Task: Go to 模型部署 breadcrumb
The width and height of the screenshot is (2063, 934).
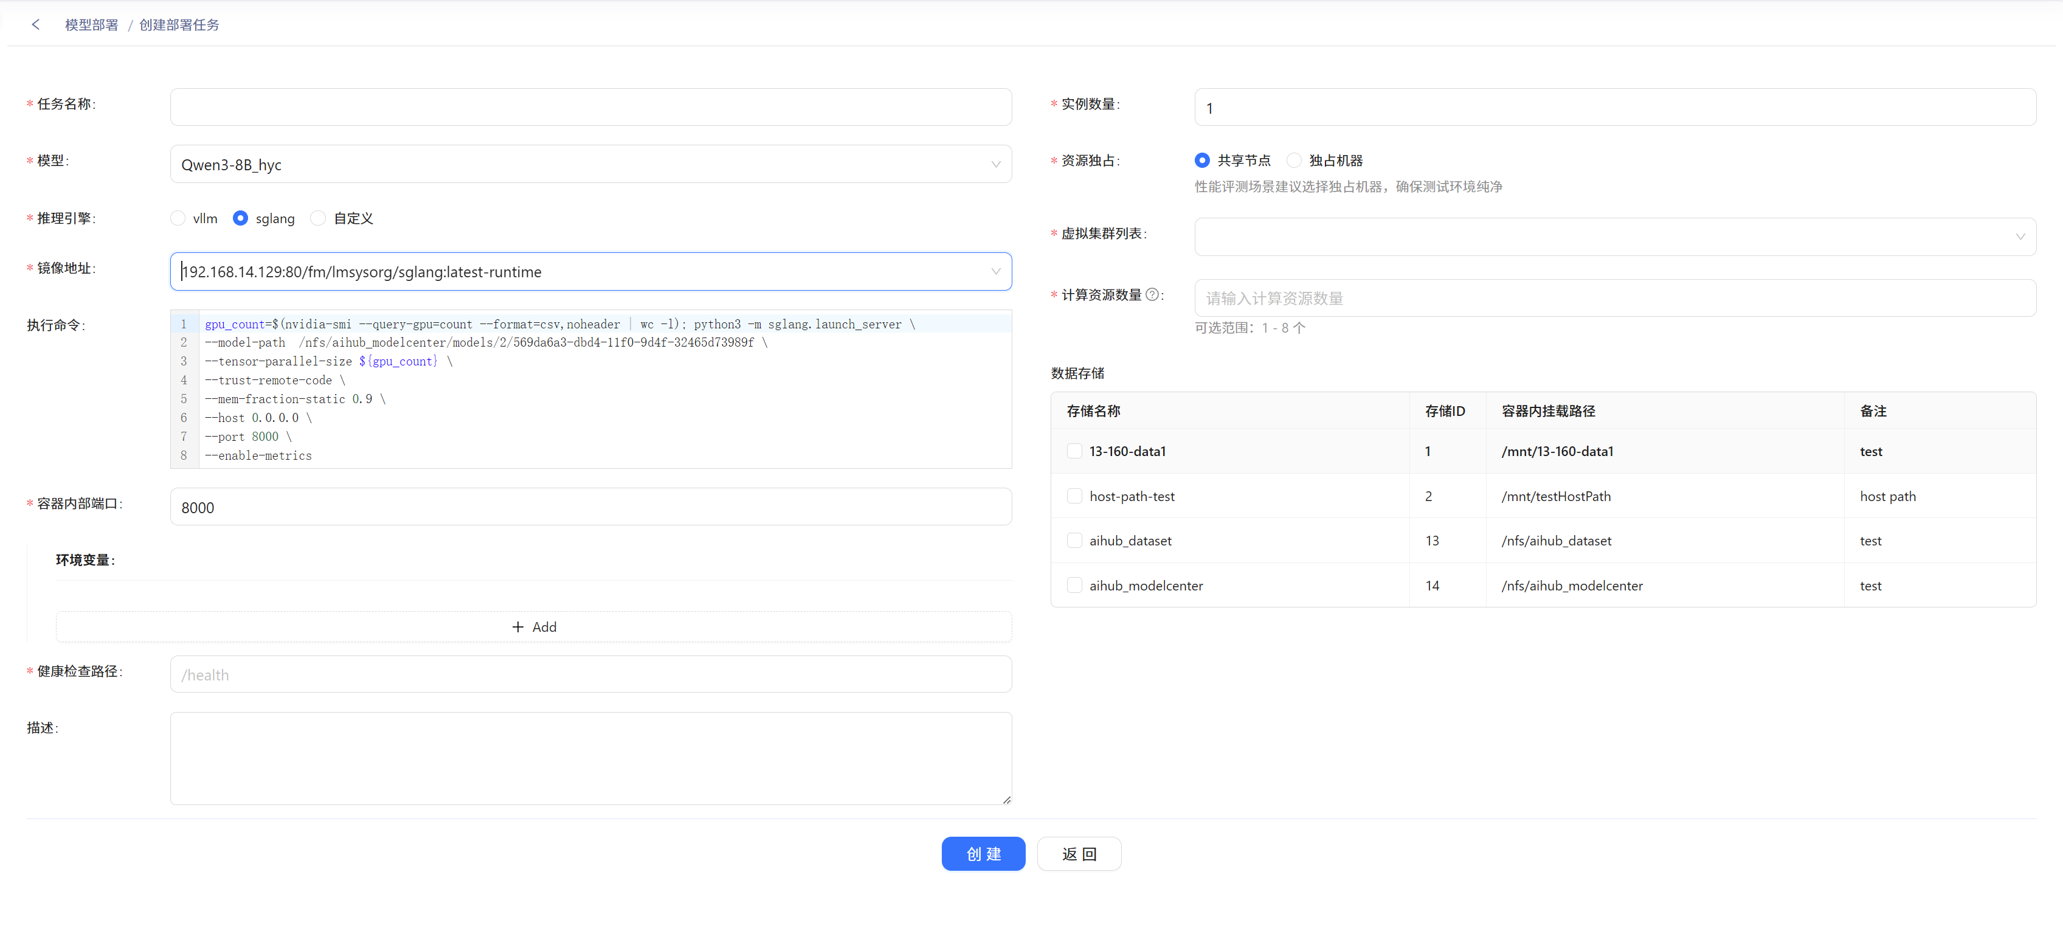Action: pos(91,25)
